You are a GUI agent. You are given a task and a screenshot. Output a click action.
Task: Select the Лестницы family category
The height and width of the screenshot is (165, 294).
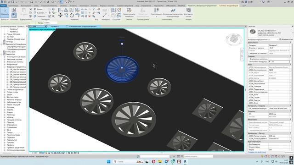tap(11, 115)
